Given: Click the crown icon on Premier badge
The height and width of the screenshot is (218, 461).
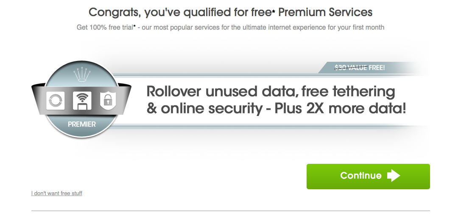Looking at the screenshot, I should click(82, 75).
